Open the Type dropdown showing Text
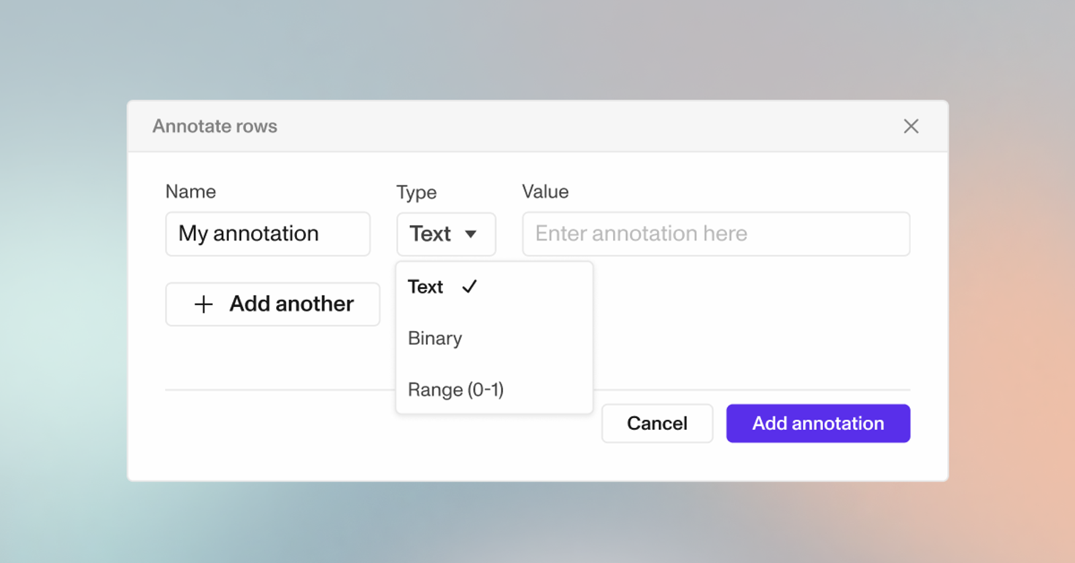Image resolution: width=1075 pixels, height=563 pixels. (x=446, y=234)
